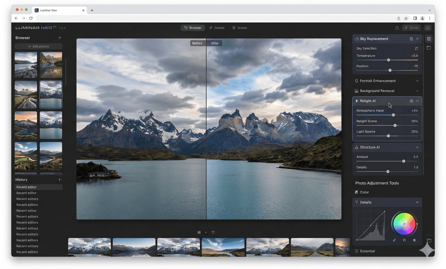Open a new browser tab
The width and height of the screenshot is (446, 269).
pyautogui.click(x=92, y=10)
